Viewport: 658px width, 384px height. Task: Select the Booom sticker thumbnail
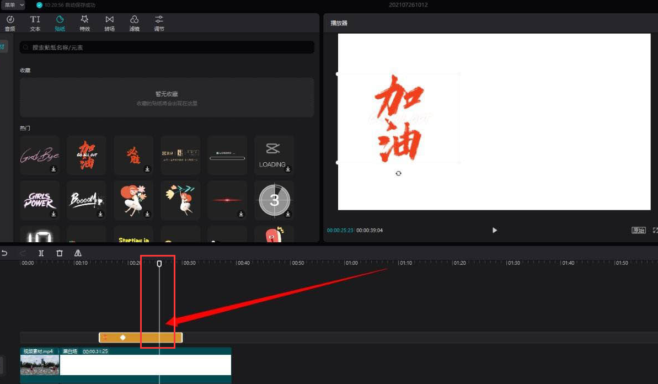pyautogui.click(x=87, y=200)
